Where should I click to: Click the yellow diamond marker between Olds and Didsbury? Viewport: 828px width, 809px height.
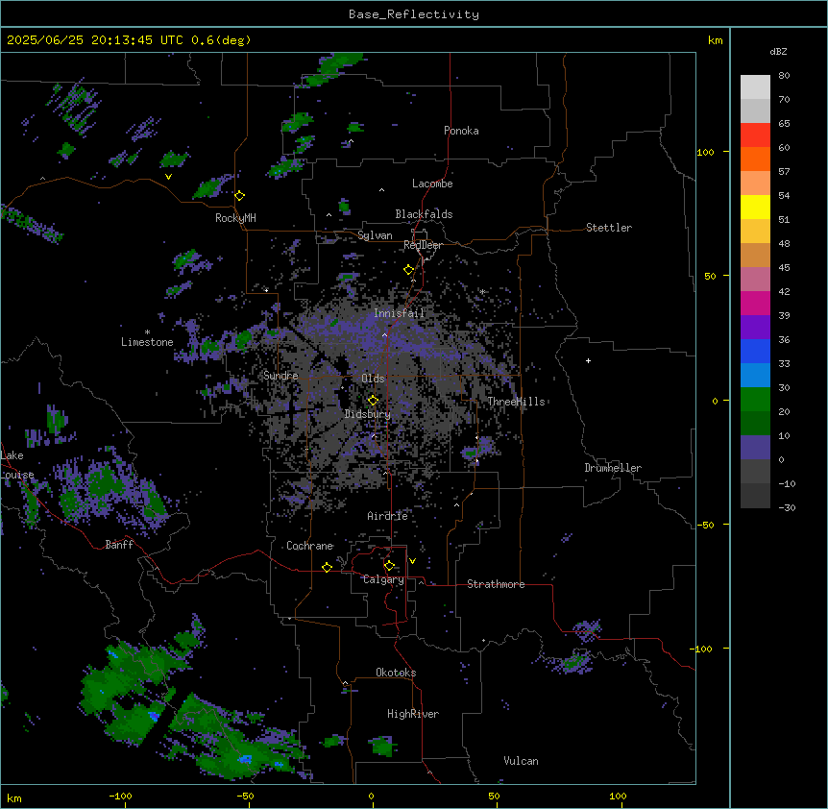(x=374, y=401)
